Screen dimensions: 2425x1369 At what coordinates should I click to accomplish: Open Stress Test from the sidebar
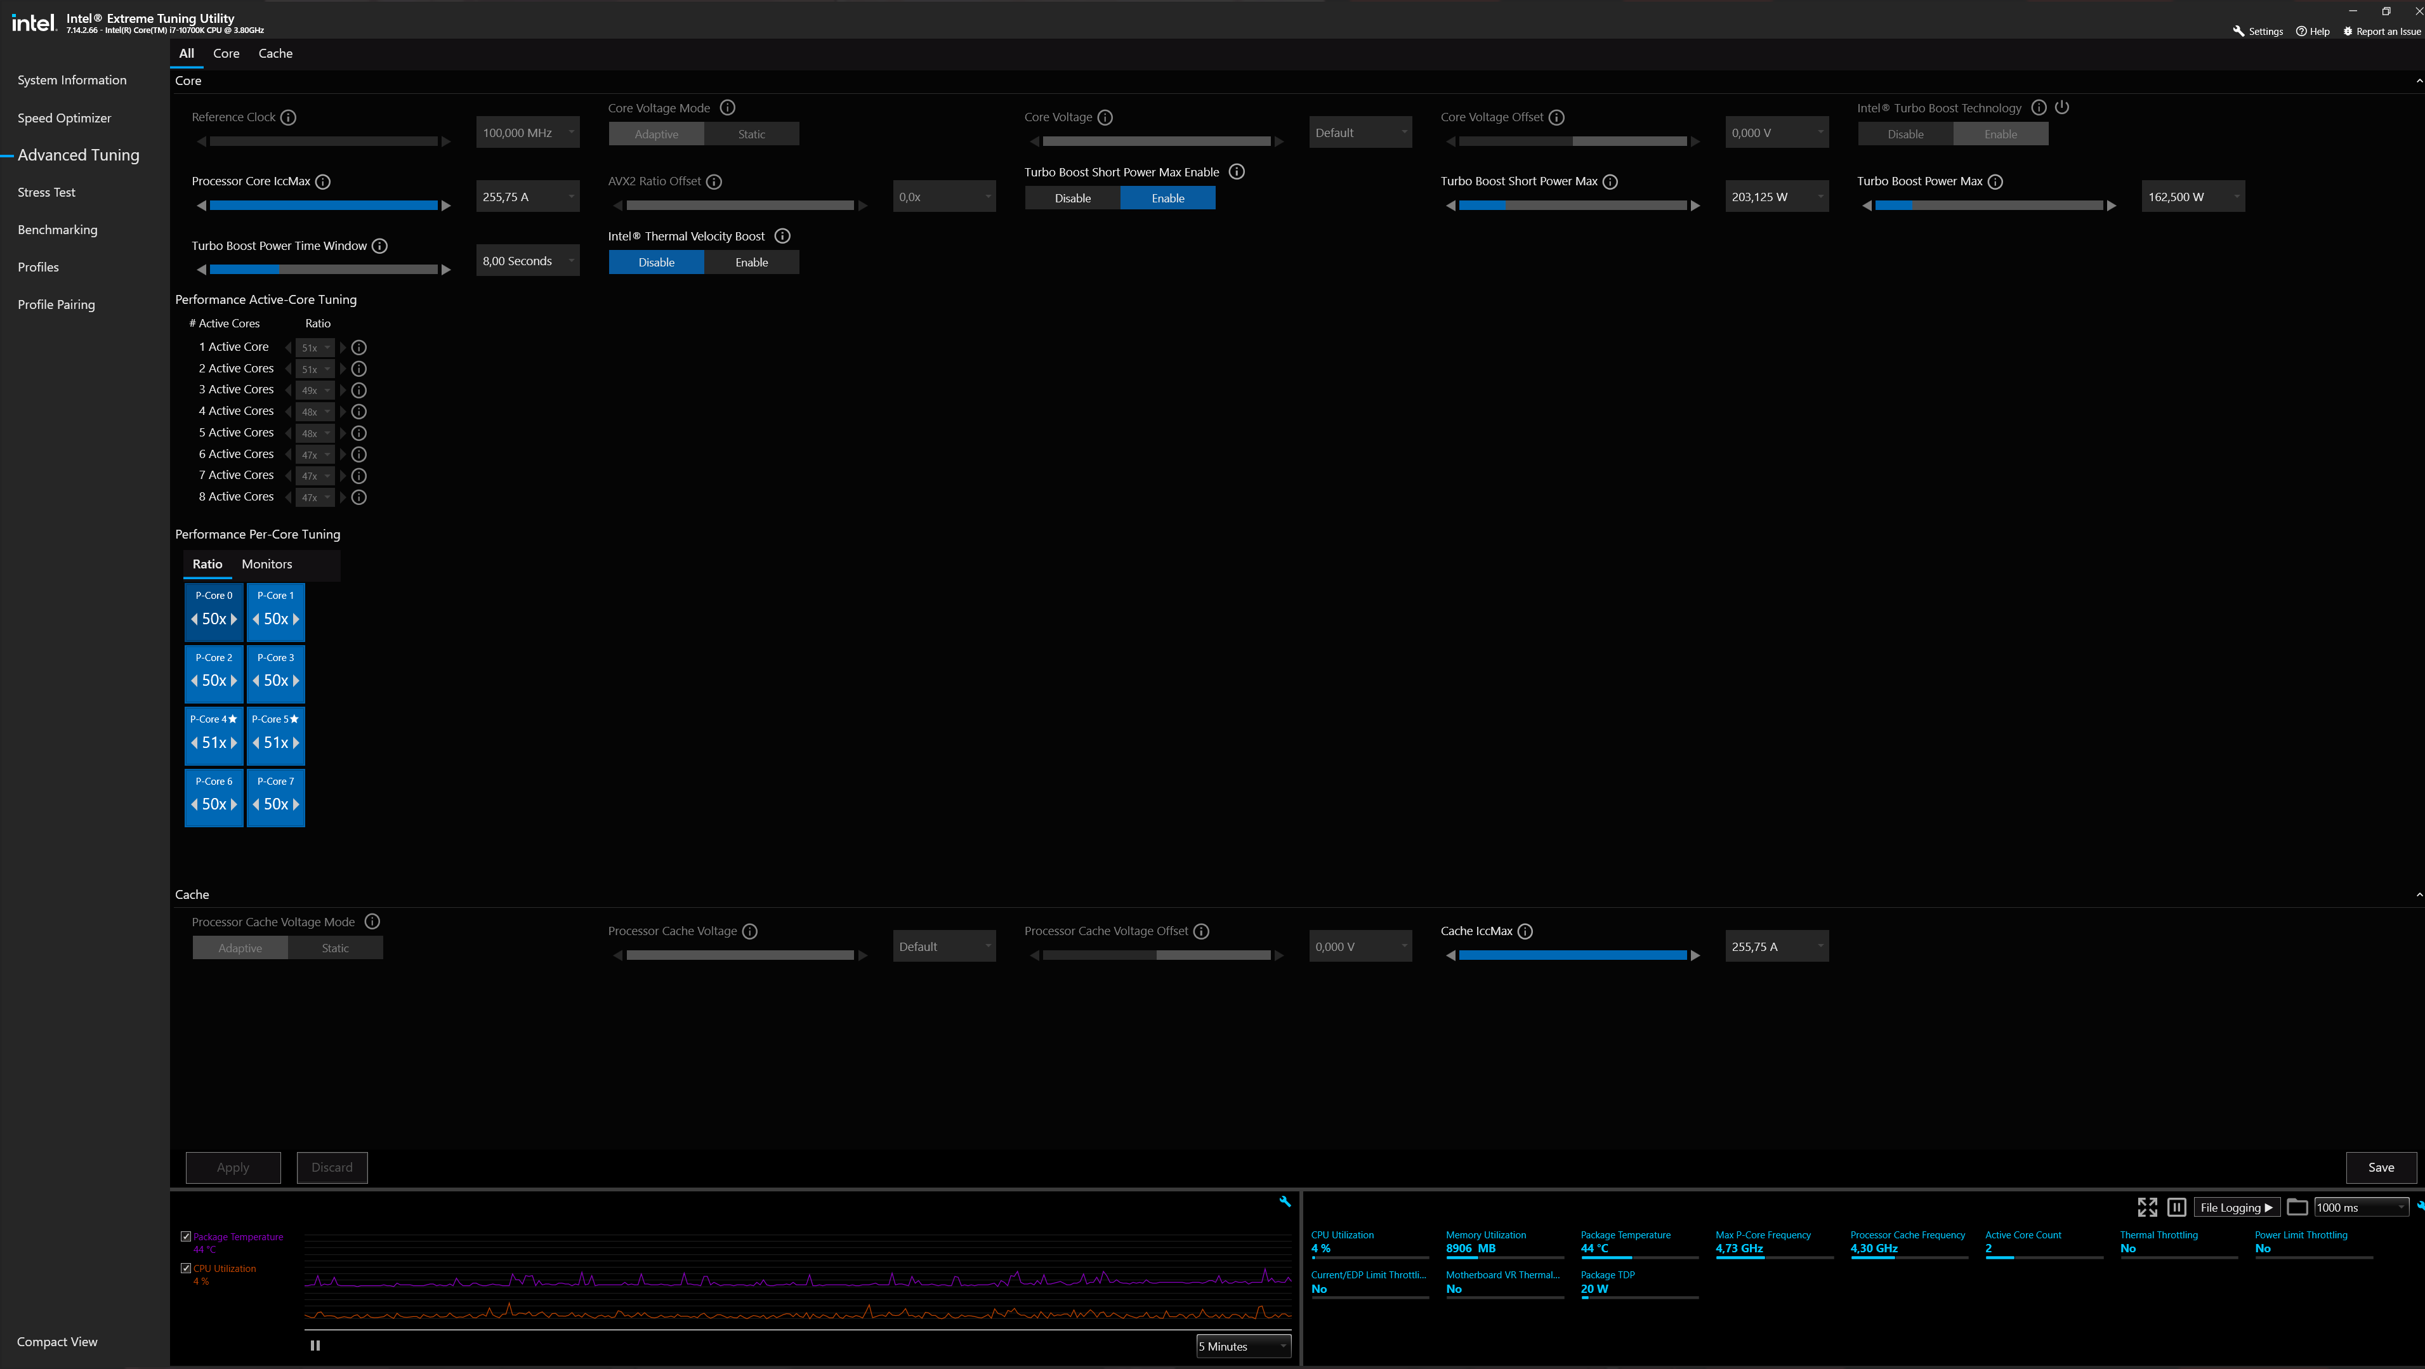(x=46, y=192)
